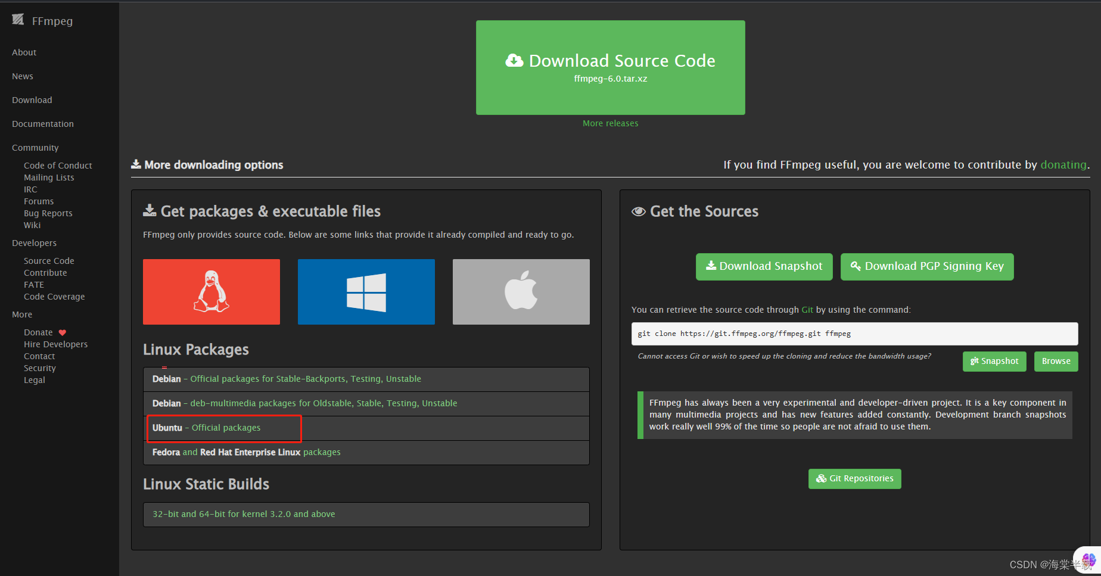Open Contact sidebar link
This screenshot has height=576, width=1101.
click(39, 356)
